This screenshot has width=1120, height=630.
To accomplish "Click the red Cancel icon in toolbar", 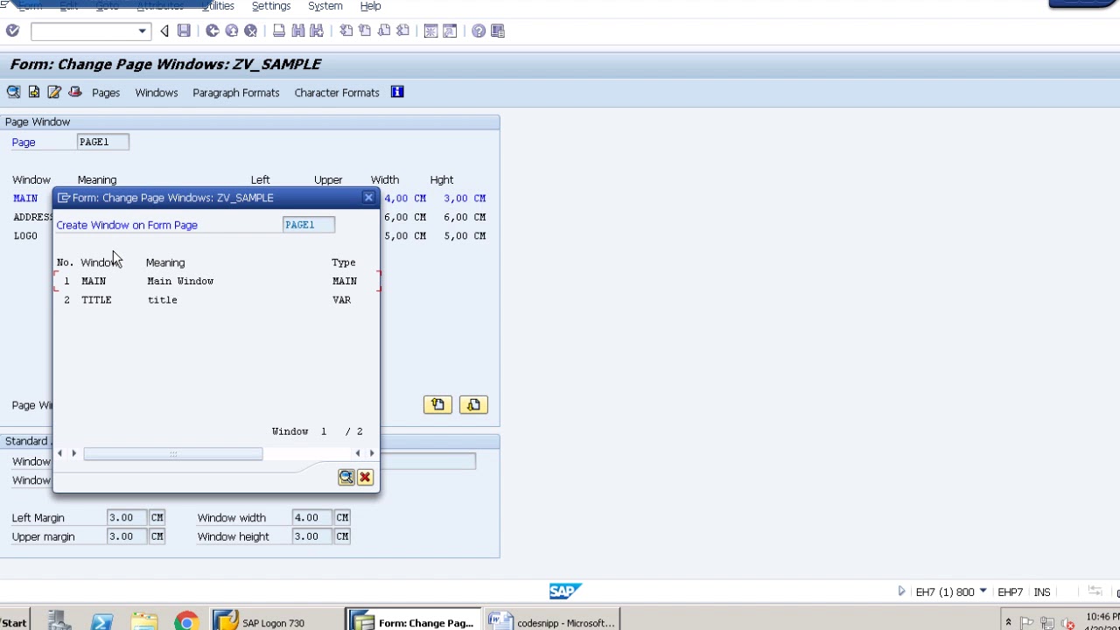I will click(x=251, y=31).
